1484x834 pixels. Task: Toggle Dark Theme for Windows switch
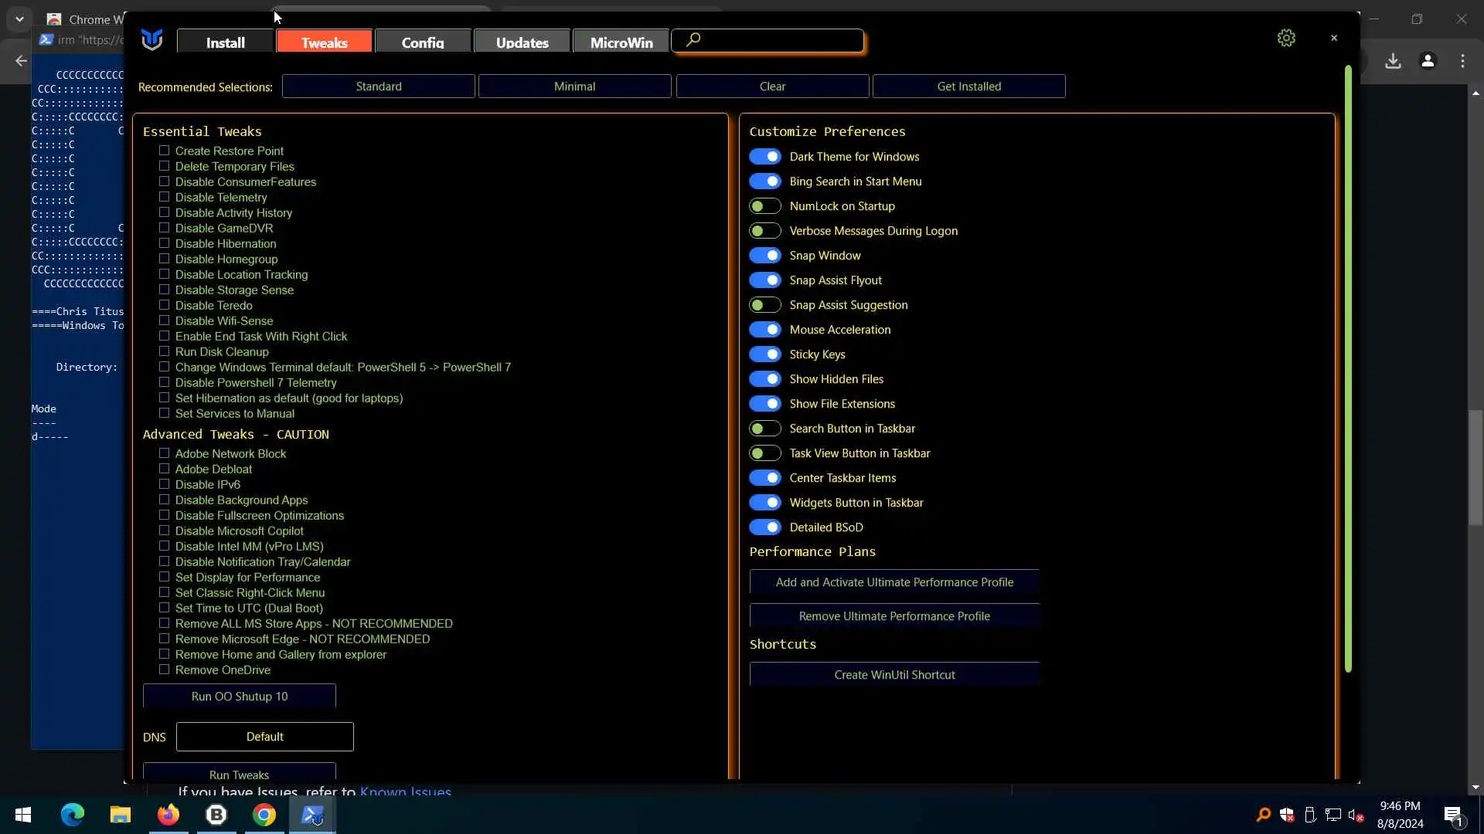[x=765, y=157]
